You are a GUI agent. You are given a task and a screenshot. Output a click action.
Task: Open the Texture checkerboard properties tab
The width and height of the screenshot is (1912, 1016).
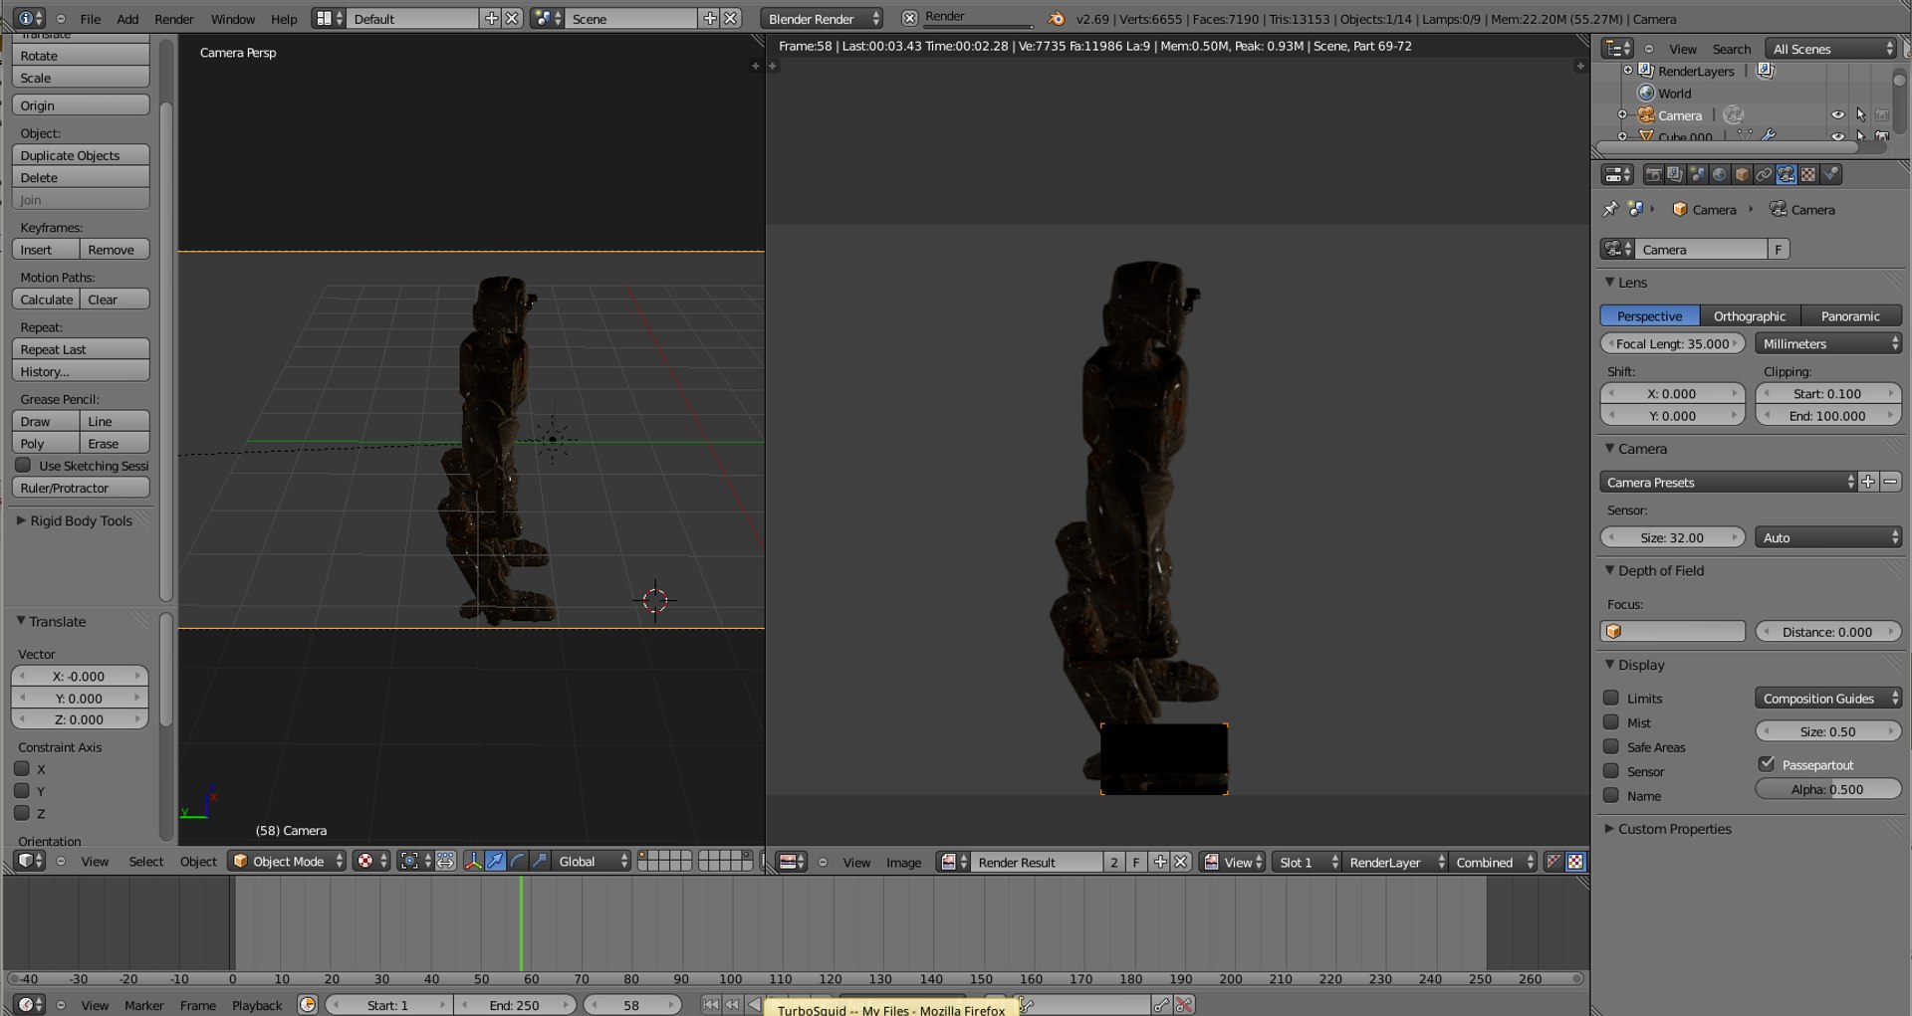(x=1808, y=174)
